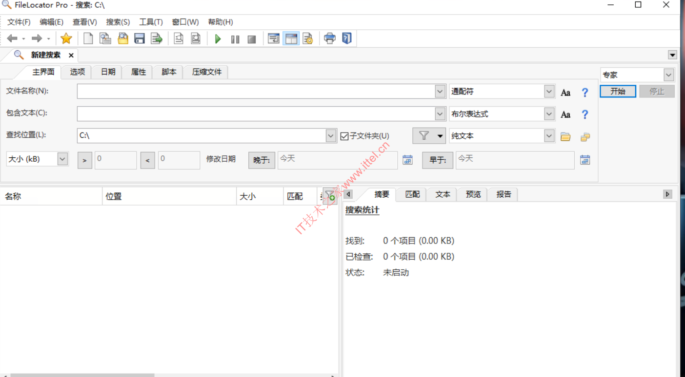Click the 开始 button
Screen dimensions: 685x377
pyautogui.click(x=618, y=91)
